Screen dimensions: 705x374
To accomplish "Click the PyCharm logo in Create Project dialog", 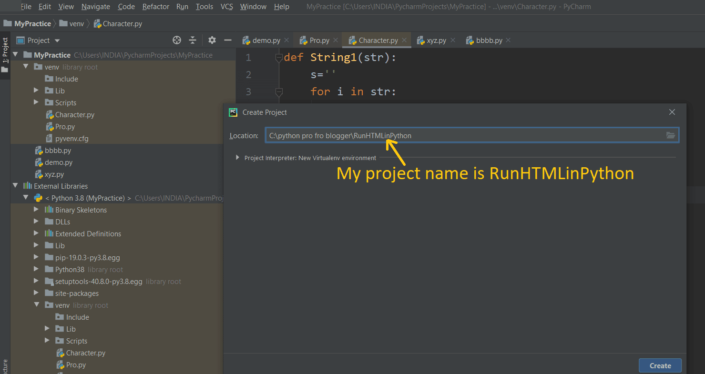I will (x=233, y=112).
